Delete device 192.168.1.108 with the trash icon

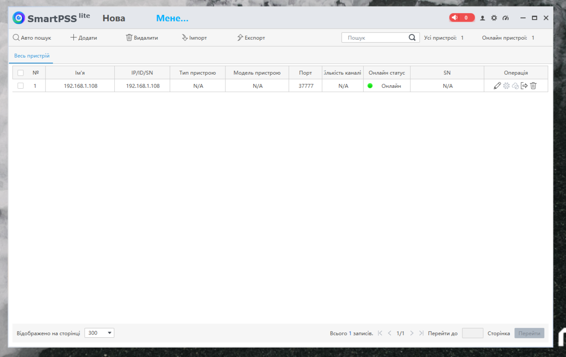(x=533, y=86)
